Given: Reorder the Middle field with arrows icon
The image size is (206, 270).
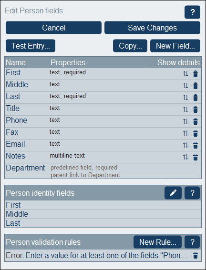Looking at the screenshot, I should click(x=185, y=86).
